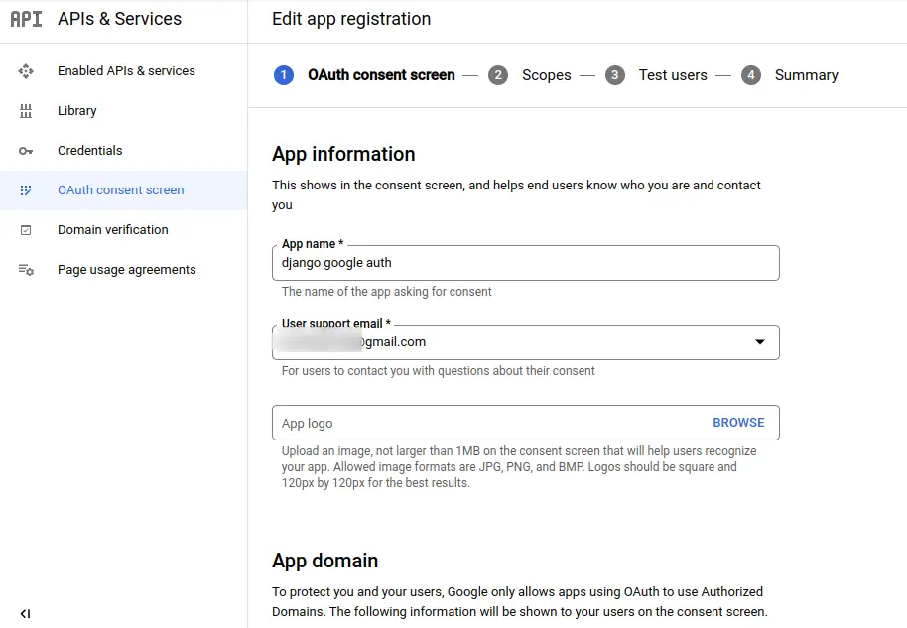Screen dimensions: 907x628
Task: Click the Enabled APIs & services icon
Action: tap(26, 71)
